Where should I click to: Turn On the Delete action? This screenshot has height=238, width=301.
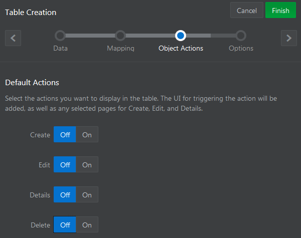point(87,225)
